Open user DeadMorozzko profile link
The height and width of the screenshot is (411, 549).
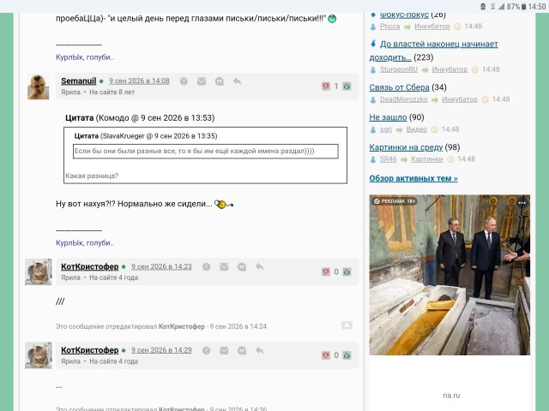point(404,99)
